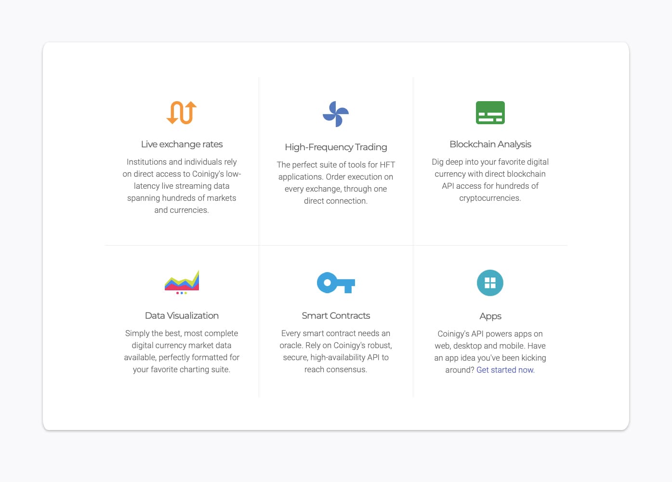The image size is (672, 482).
Task: Click the blue pinwheel High-Frequency Trading icon
Action: [336, 114]
